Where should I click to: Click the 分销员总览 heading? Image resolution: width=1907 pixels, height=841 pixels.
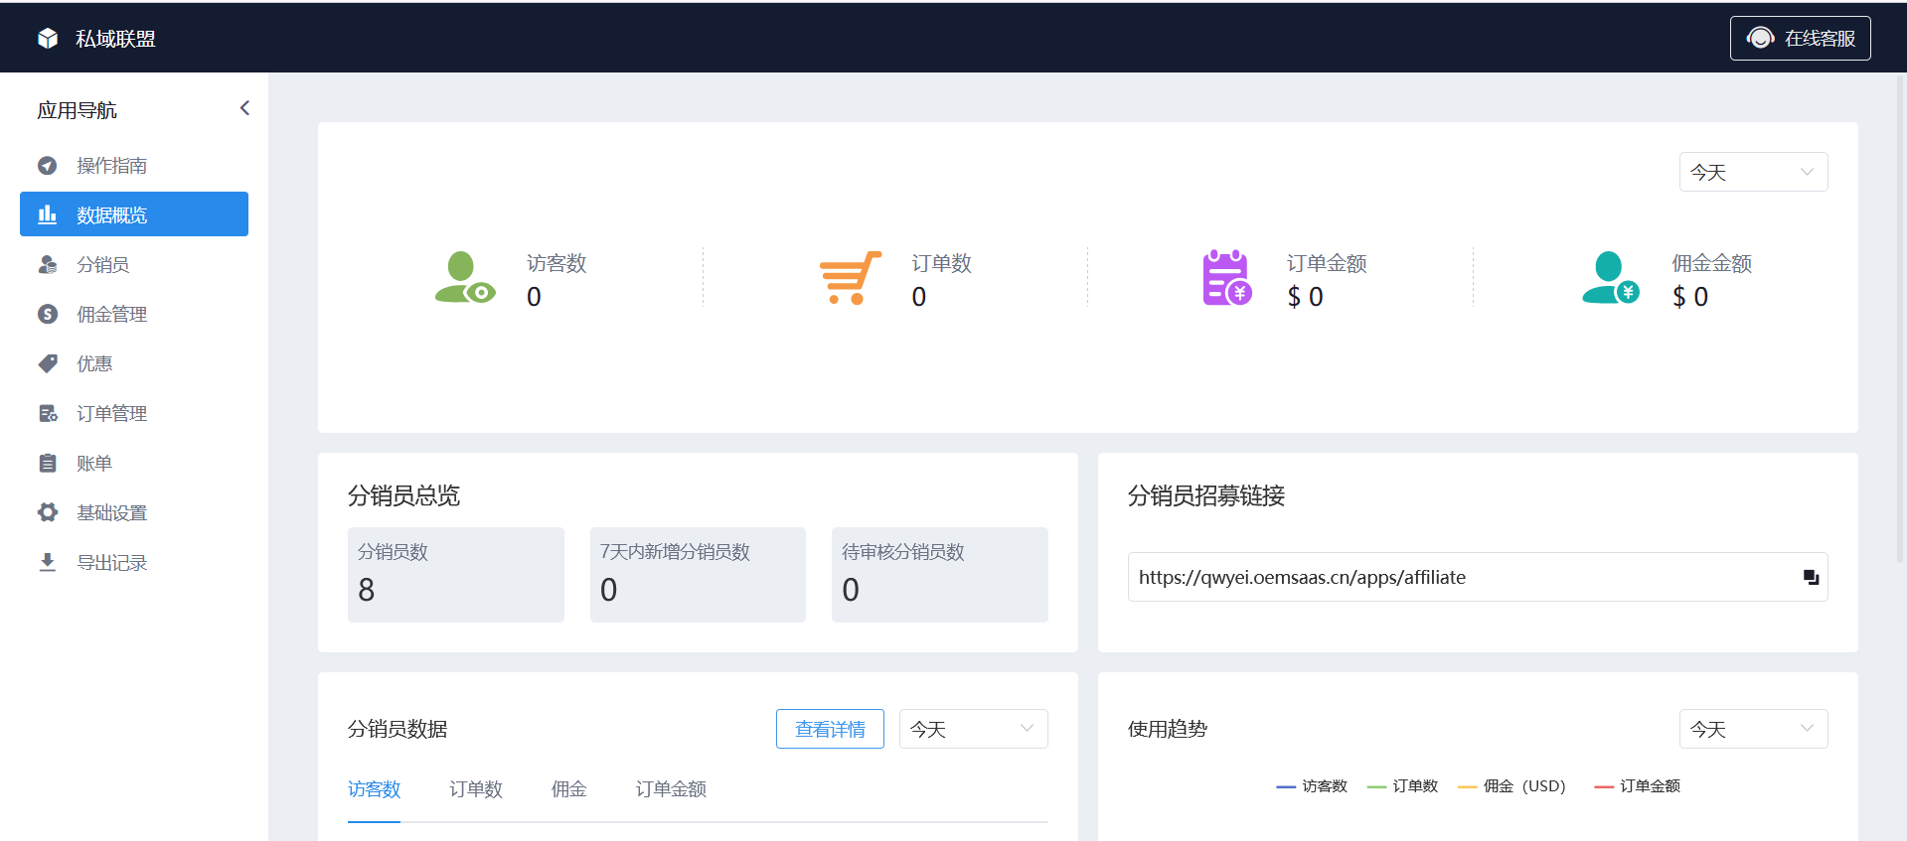tap(403, 495)
